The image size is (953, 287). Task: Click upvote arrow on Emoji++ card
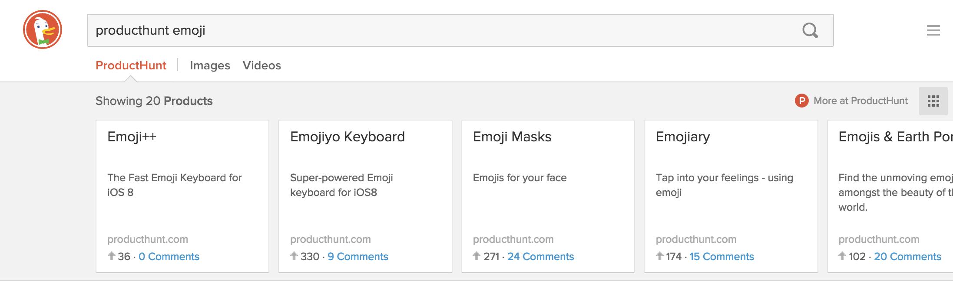[x=111, y=256]
